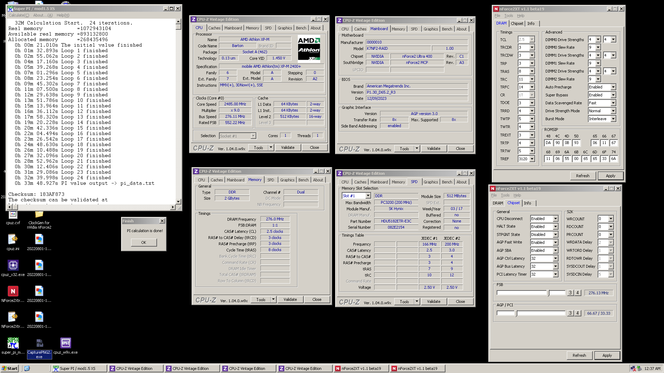
Task: Click the taskbar clock showing 12:37 AM
Action: pyautogui.click(x=652, y=369)
